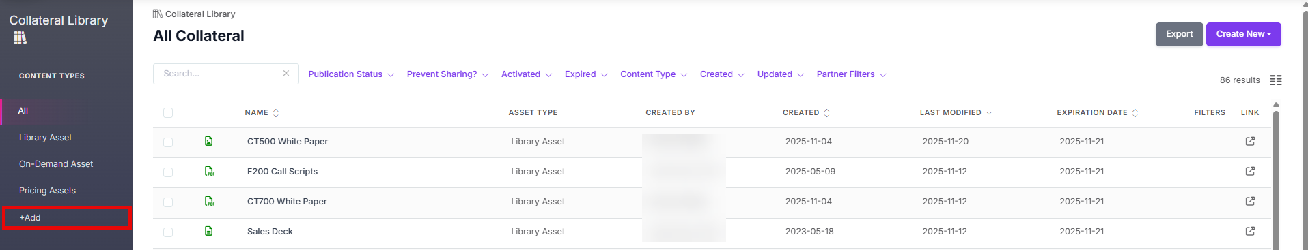Click the 86 results count
1308x250 pixels.
pos(1240,80)
